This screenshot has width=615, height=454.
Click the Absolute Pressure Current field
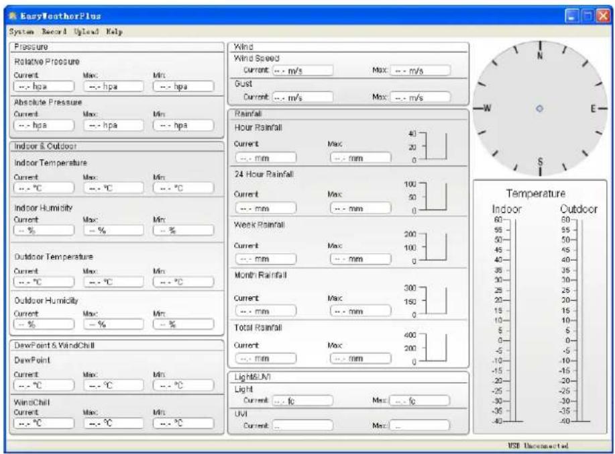coord(44,126)
